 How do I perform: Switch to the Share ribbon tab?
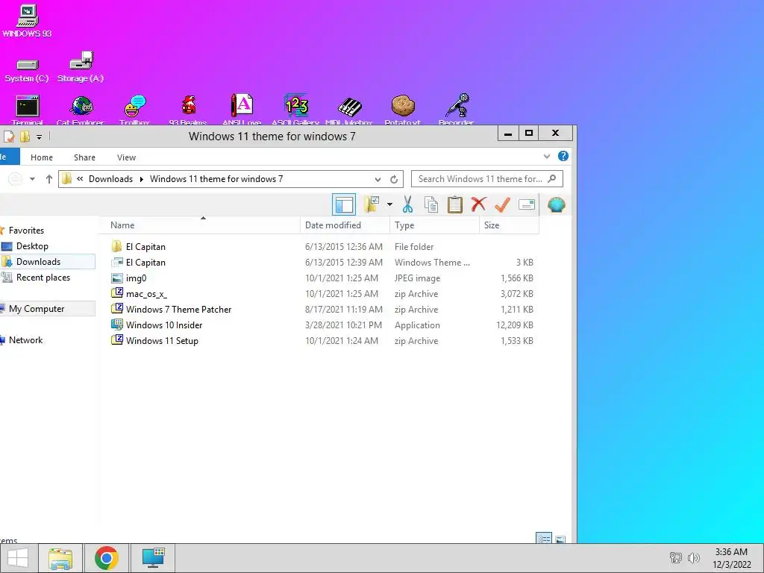point(84,157)
